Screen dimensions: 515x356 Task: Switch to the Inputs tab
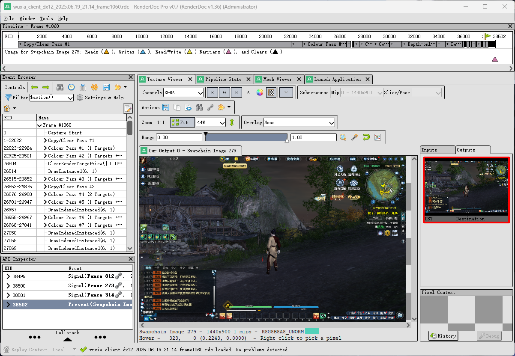pos(437,150)
